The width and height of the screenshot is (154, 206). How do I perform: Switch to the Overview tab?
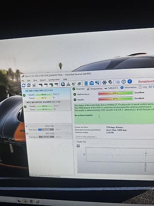79,89
